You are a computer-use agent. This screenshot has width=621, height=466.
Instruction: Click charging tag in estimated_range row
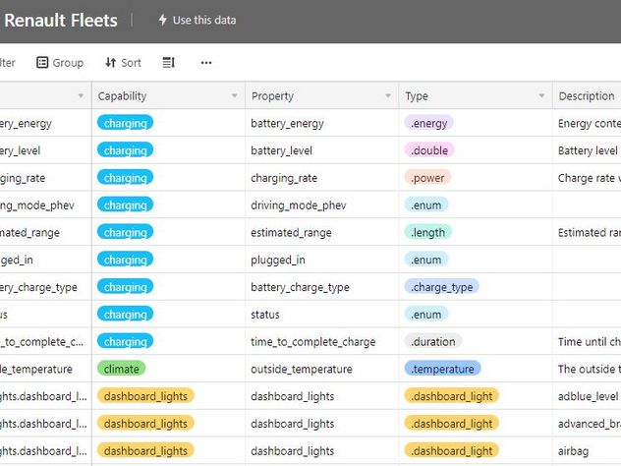coord(125,233)
